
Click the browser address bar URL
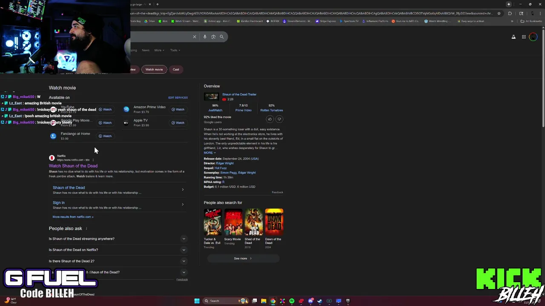coord(311,13)
